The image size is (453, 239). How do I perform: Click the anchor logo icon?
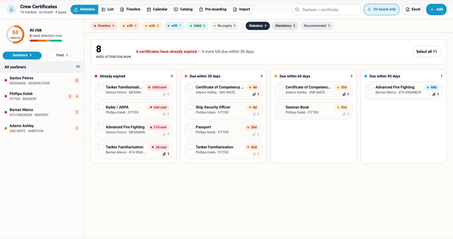pos(11,9)
